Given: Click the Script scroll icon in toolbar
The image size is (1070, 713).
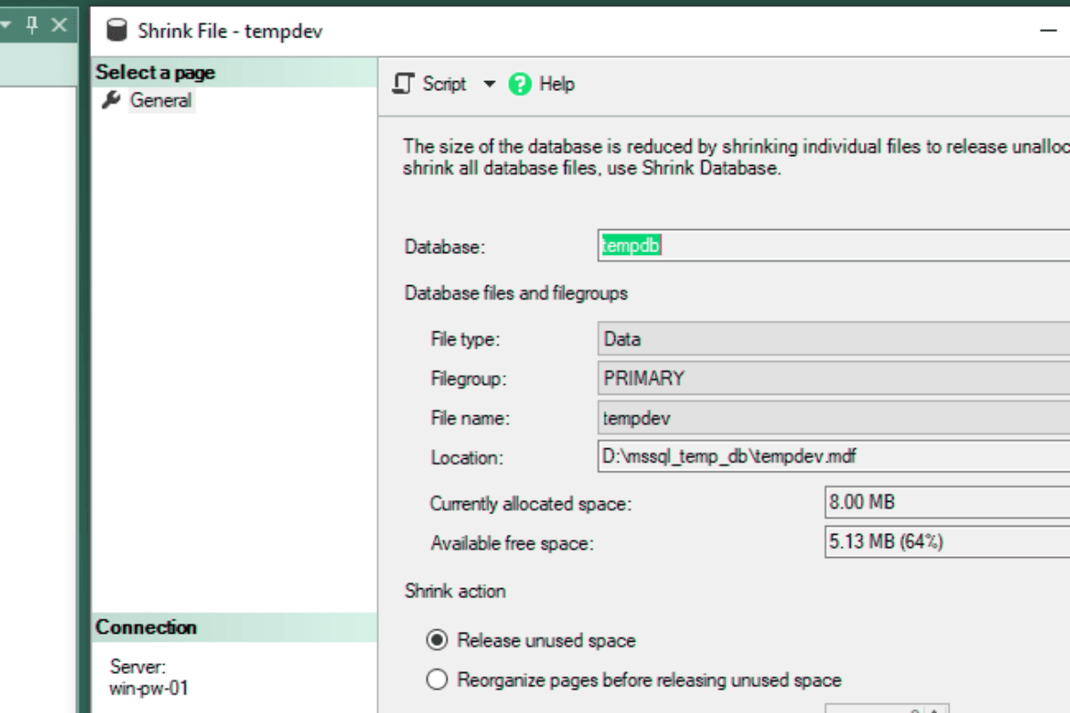Looking at the screenshot, I should tap(404, 84).
